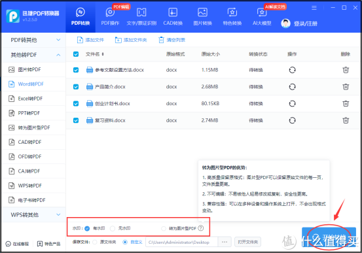This screenshot has height=253, width=362.
Task: Switch to the PDF操作 tab
Action: click(110, 17)
